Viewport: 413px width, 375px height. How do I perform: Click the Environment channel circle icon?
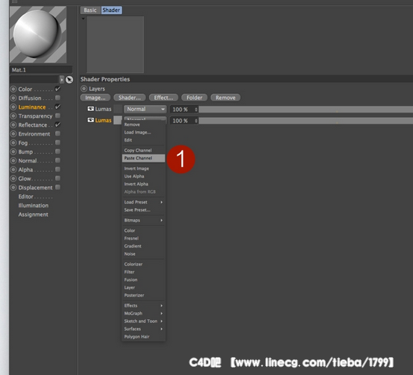[13, 133]
